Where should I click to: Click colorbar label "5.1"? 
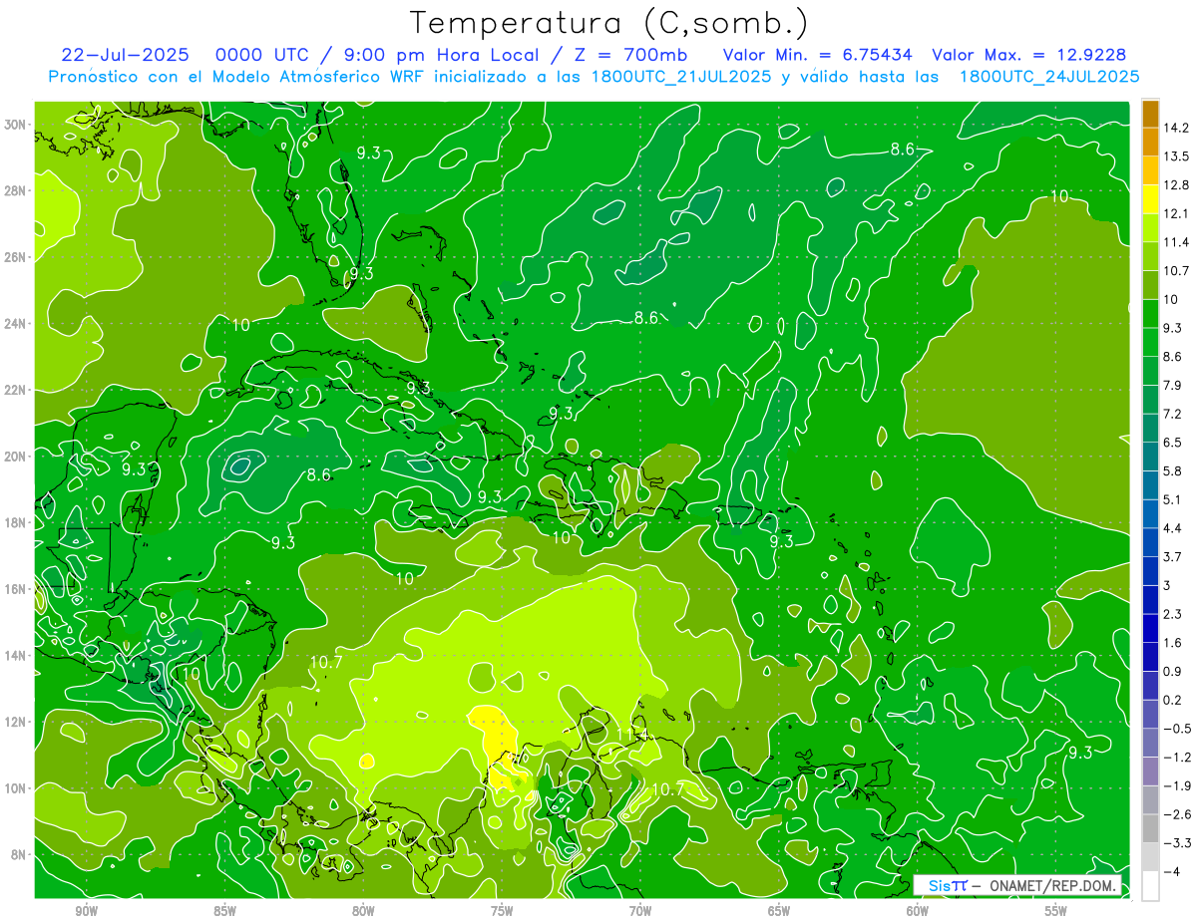tap(1173, 499)
